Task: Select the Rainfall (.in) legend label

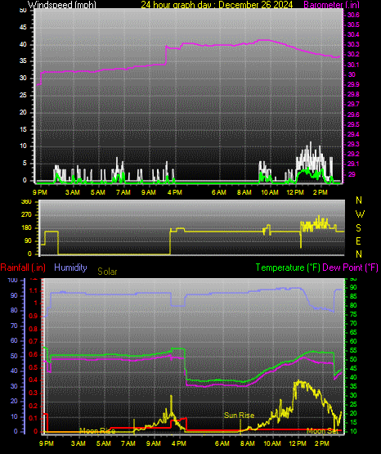Action: tap(23, 267)
